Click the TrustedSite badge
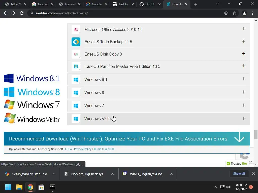This screenshot has height=193, width=258. click(237, 163)
